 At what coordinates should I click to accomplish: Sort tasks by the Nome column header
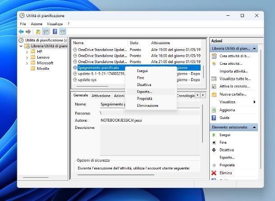coord(100,43)
